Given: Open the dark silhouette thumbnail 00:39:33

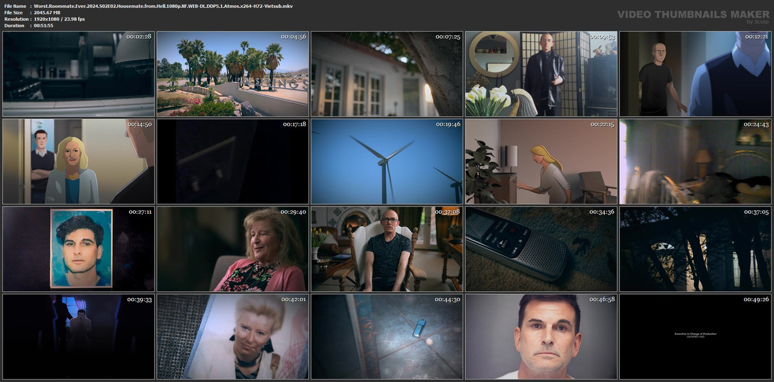Looking at the screenshot, I should coord(79,337).
